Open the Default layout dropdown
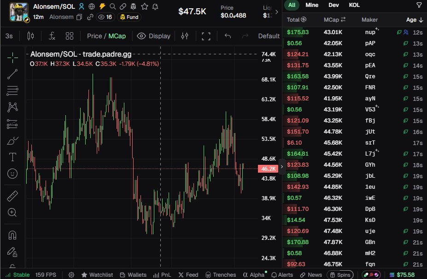427x279 pixels. (x=269, y=36)
